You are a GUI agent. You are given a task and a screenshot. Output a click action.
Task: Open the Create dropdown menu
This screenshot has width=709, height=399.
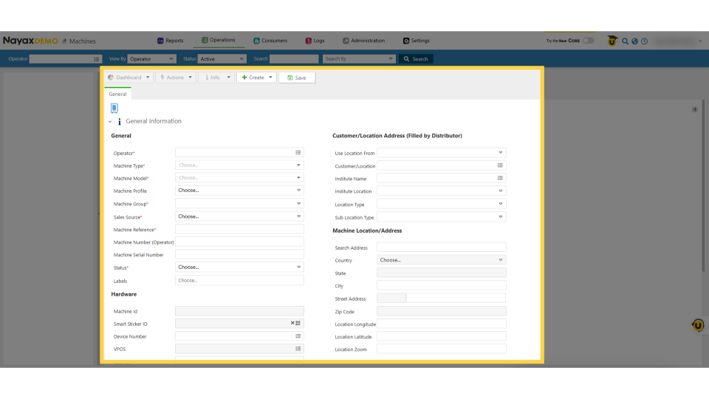coord(256,77)
